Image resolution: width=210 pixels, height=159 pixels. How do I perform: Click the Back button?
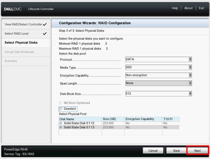[176, 151]
